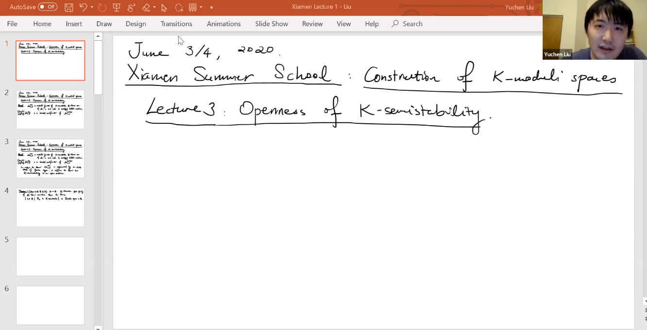Open the Draw tab
Screen dimensions: 647x330
(x=104, y=24)
